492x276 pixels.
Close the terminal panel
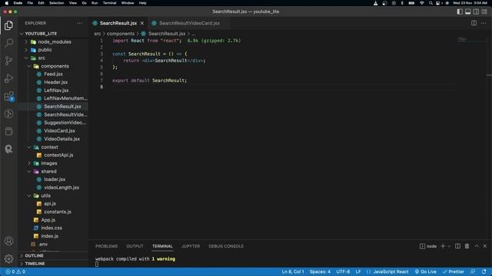pos(485,246)
